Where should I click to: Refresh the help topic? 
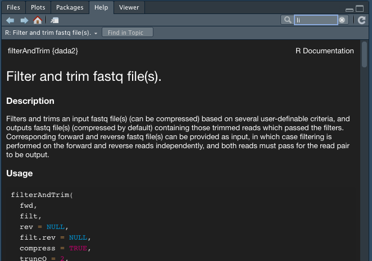click(361, 20)
